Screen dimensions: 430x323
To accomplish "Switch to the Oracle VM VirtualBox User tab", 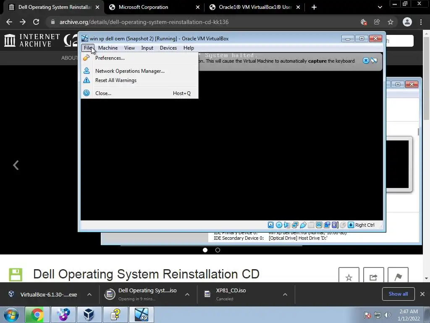I will pos(255,7).
